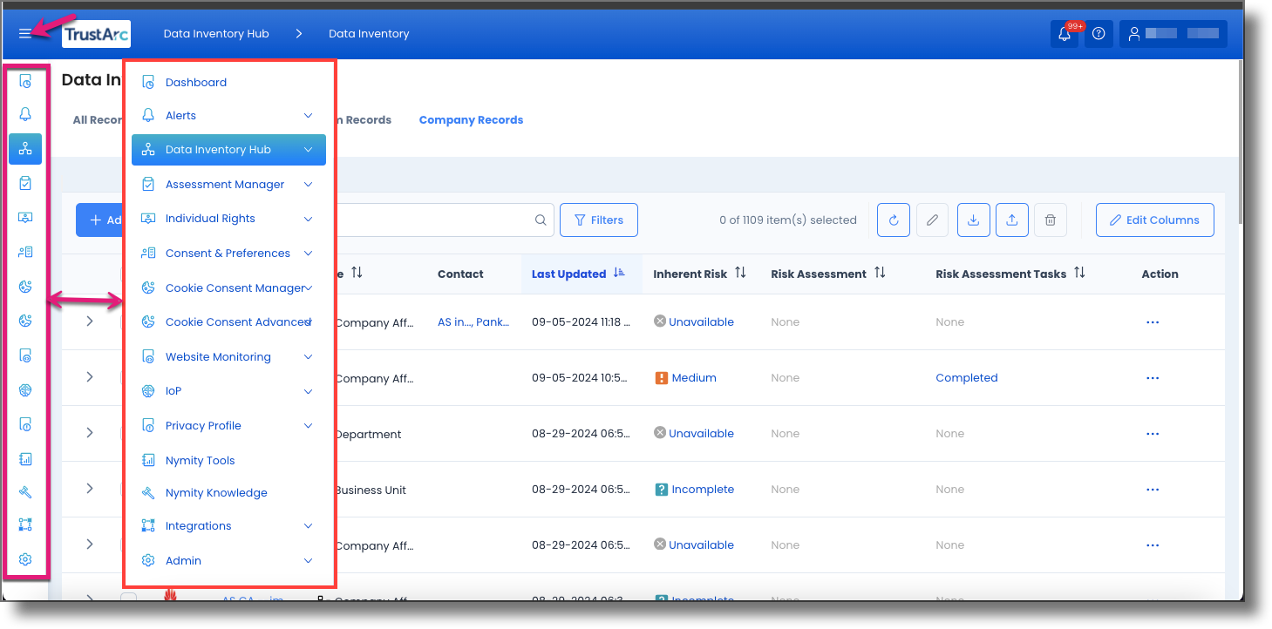
Task: Click Cookie Consent Manager icon in icon rail
Action: [x=25, y=287]
